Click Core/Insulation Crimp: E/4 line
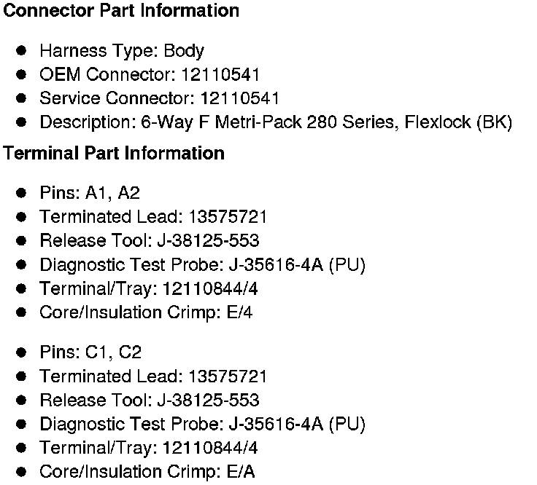The image size is (537, 485). point(146,312)
